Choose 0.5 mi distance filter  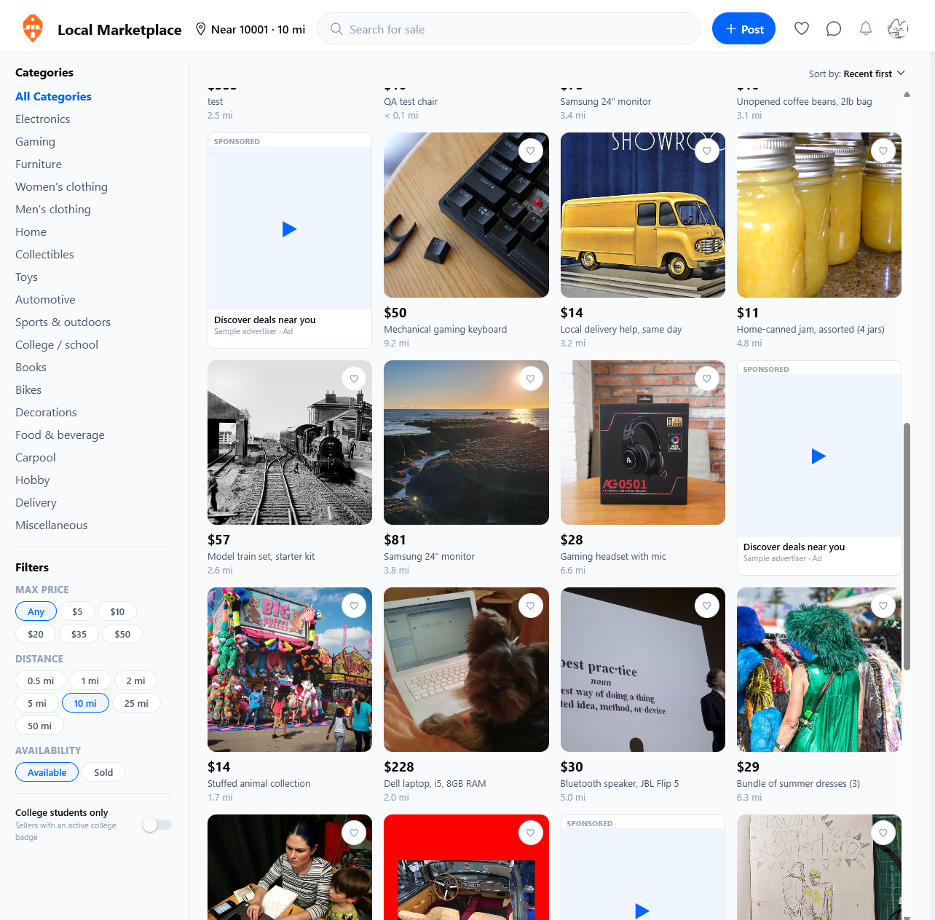click(41, 681)
